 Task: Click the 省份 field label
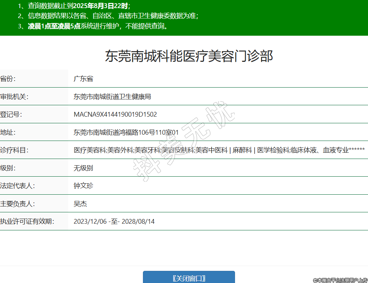8,79
